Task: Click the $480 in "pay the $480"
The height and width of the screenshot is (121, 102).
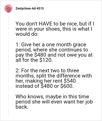Action: (40, 55)
